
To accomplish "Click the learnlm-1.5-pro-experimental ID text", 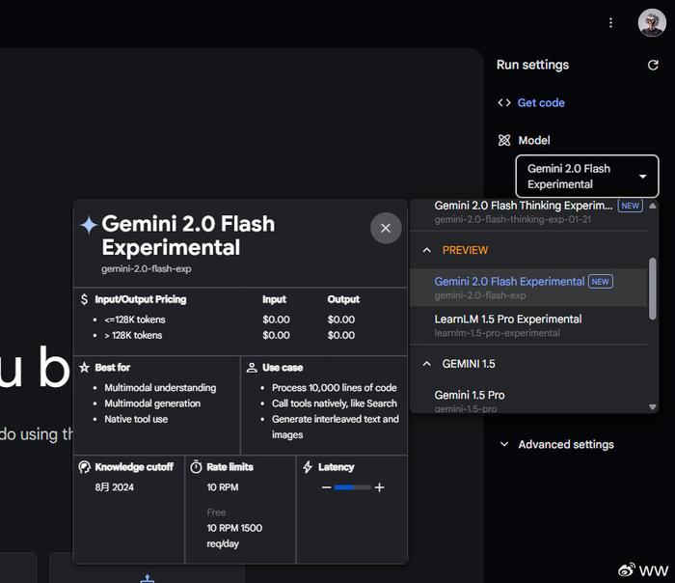I will click(x=498, y=333).
